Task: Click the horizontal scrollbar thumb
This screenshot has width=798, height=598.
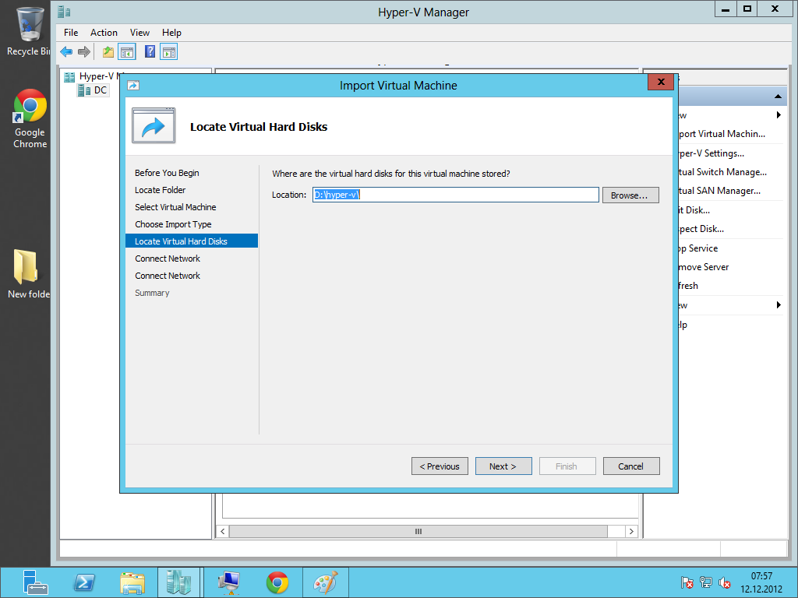Action: click(418, 531)
